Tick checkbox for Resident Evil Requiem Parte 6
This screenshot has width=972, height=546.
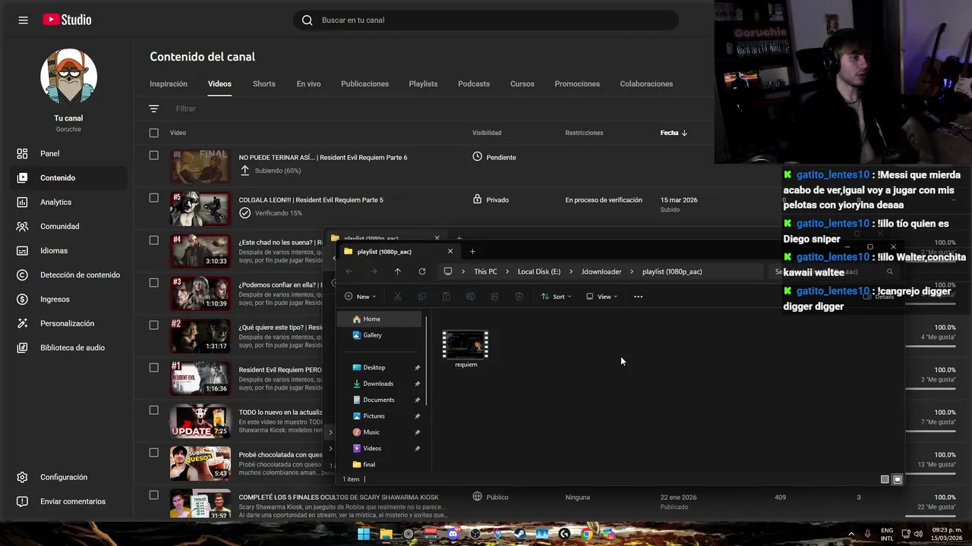pos(154,155)
